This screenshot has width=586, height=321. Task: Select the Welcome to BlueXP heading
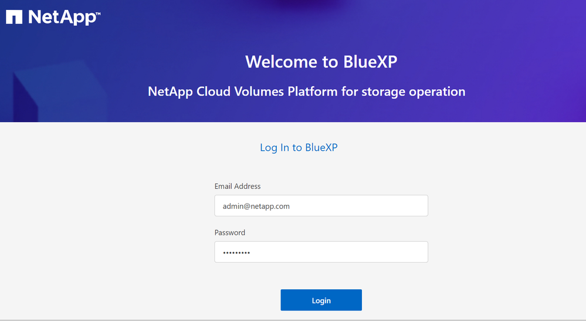(x=321, y=61)
